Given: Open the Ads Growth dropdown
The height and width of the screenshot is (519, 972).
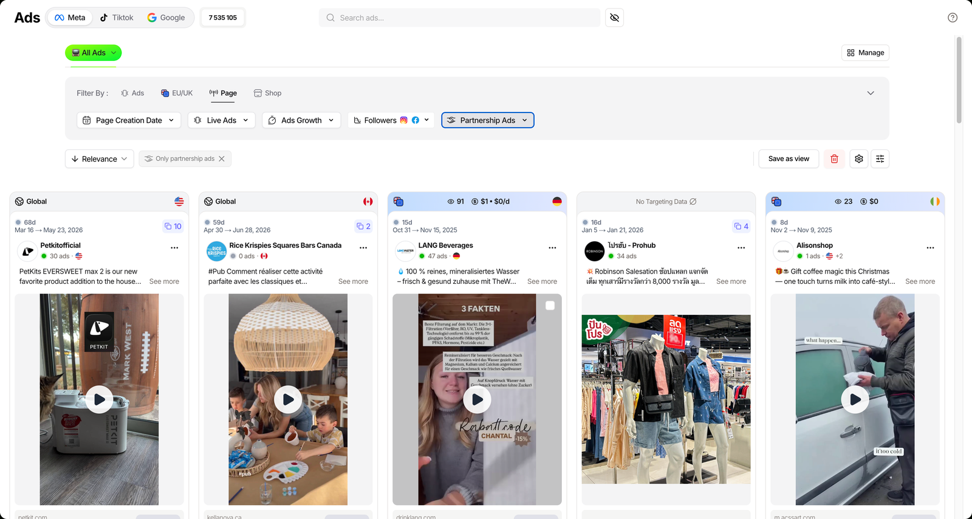Looking at the screenshot, I should point(301,120).
